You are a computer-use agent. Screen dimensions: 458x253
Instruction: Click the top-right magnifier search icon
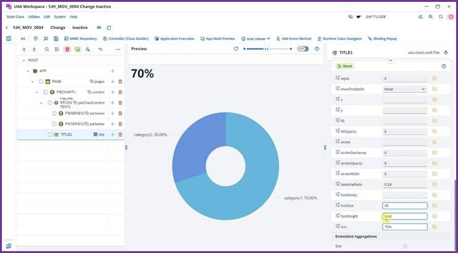[x=441, y=17]
